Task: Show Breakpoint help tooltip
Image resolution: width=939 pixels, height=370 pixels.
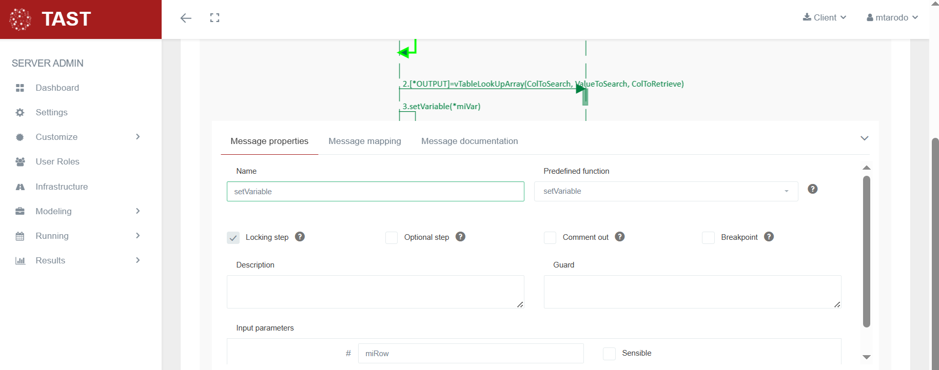Action: (769, 237)
